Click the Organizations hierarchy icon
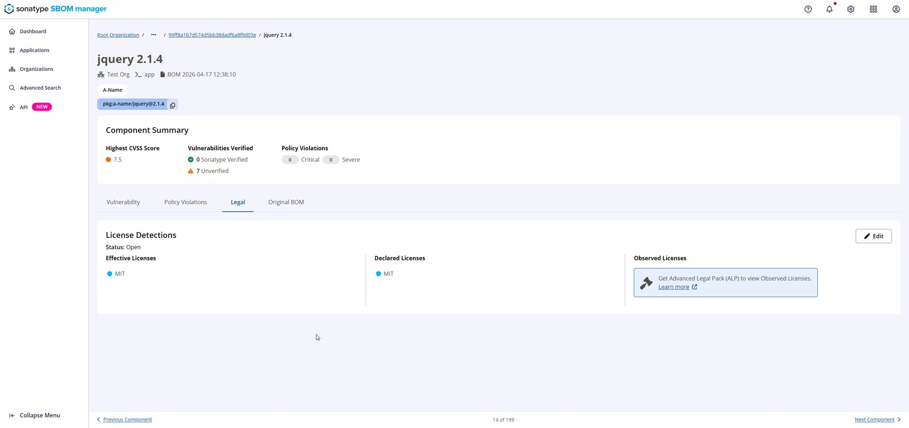 click(x=12, y=70)
